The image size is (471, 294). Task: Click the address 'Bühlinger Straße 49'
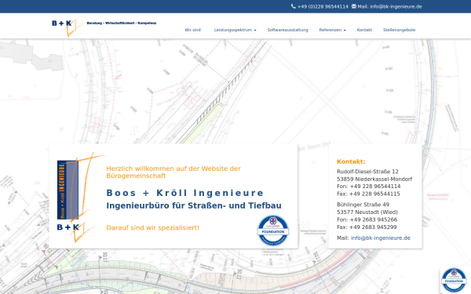[x=363, y=205]
